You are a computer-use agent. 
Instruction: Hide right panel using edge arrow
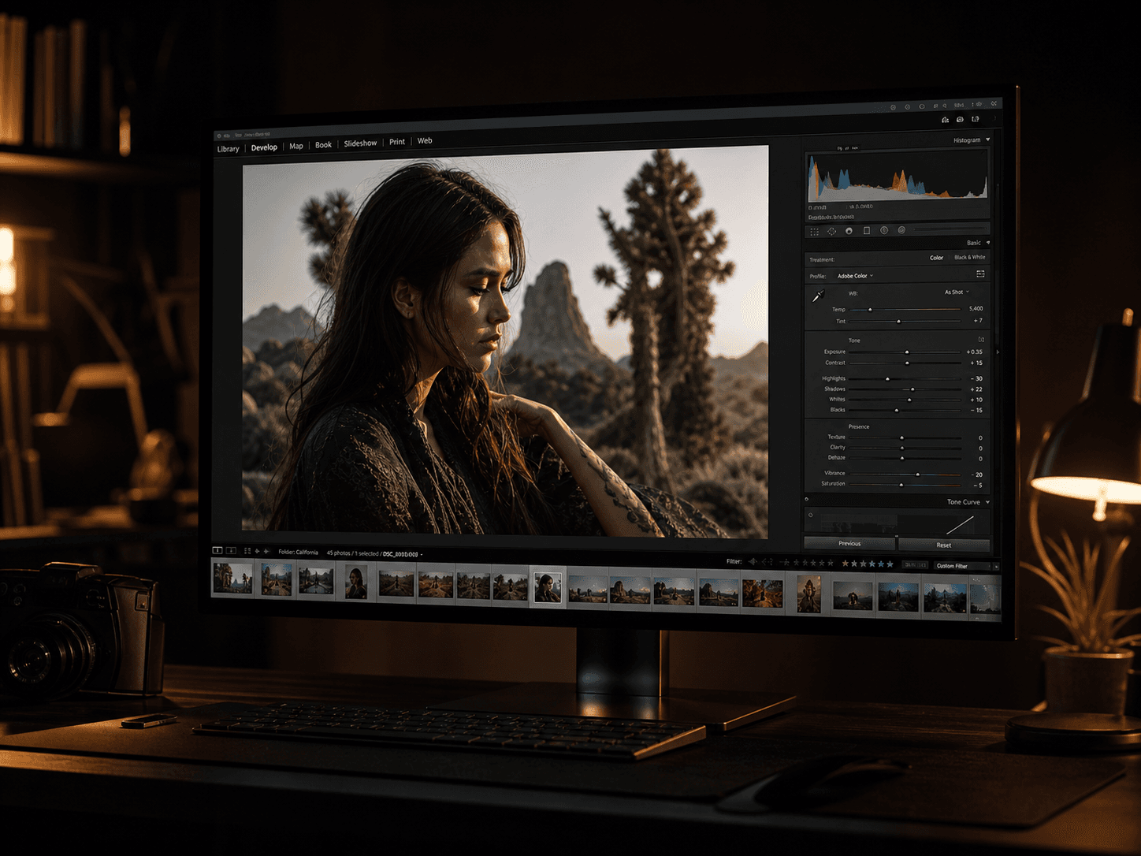[998, 352]
